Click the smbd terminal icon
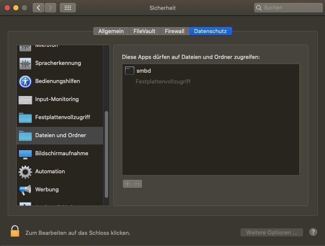Image resolution: width=325 pixels, height=246 pixels. click(130, 71)
